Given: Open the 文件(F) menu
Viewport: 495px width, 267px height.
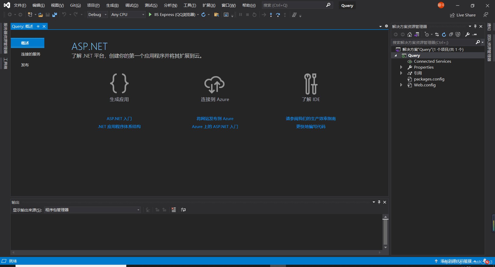Looking at the screenshot, I should tap(20, 5).
